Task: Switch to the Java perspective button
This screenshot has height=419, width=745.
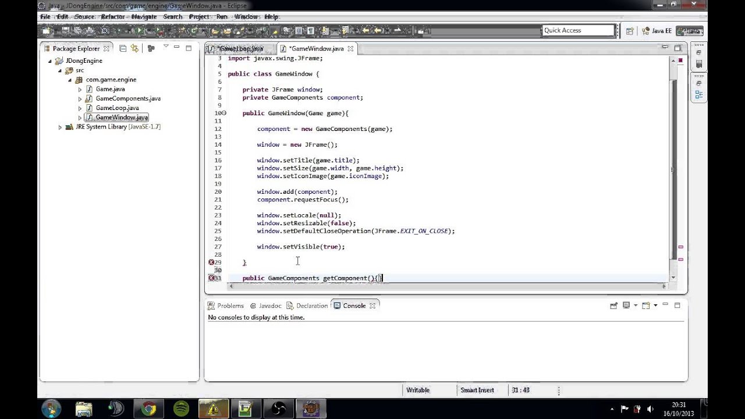Action: (x=689, y=31)
